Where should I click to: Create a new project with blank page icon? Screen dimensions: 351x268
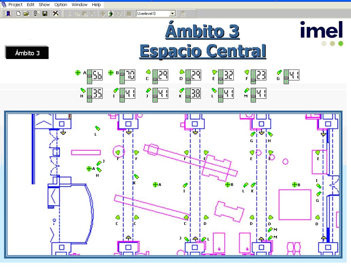click(18, 14)
